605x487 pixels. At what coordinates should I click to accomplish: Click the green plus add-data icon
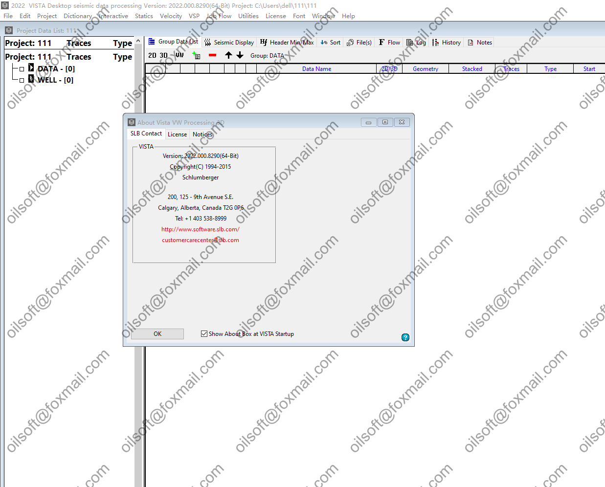(x=197, y=56)
